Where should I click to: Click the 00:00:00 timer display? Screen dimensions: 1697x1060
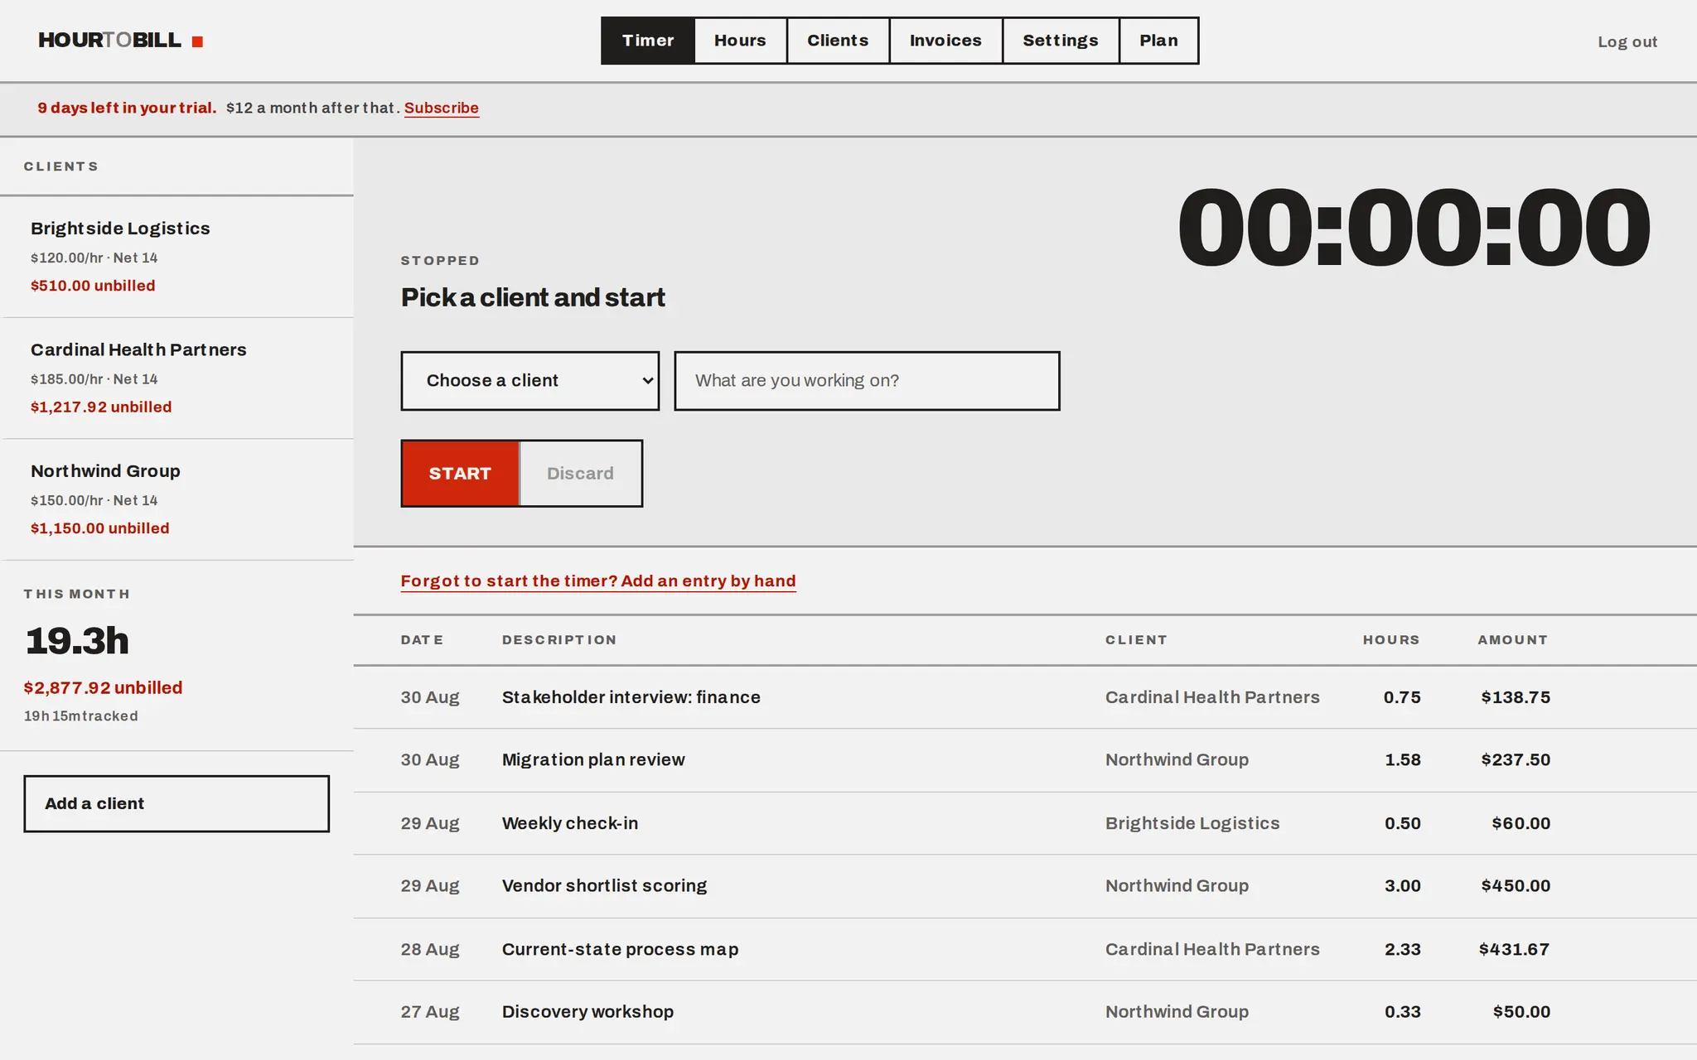pyautogui.click(x=1414, y=228)
